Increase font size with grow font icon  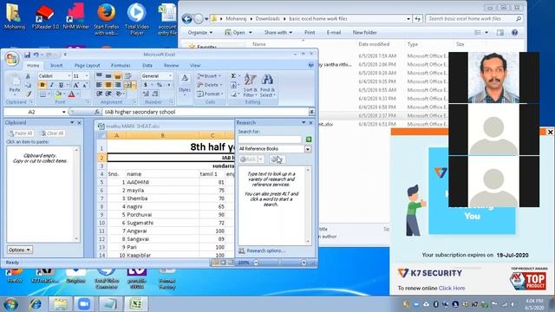click(x=75, y=85)
